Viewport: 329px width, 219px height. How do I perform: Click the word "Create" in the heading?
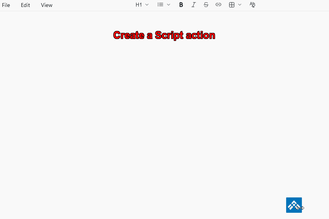coord(129,35)
